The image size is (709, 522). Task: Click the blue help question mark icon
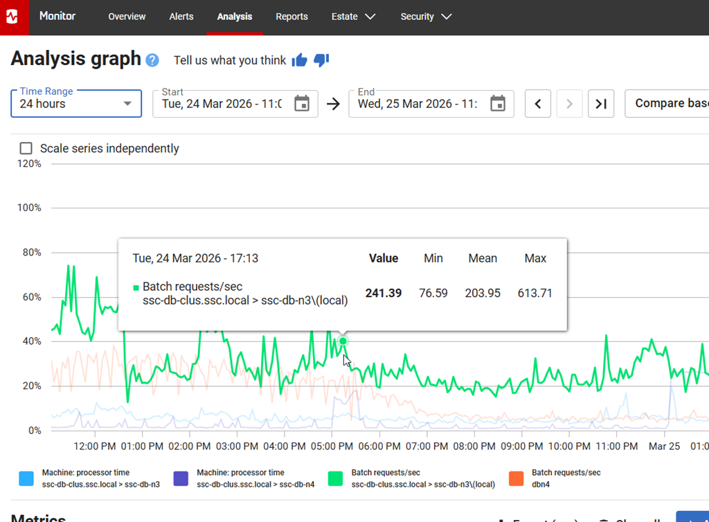152,60
